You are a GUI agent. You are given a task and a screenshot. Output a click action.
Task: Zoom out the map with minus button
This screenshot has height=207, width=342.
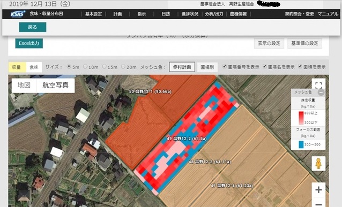tap(318, 203)
